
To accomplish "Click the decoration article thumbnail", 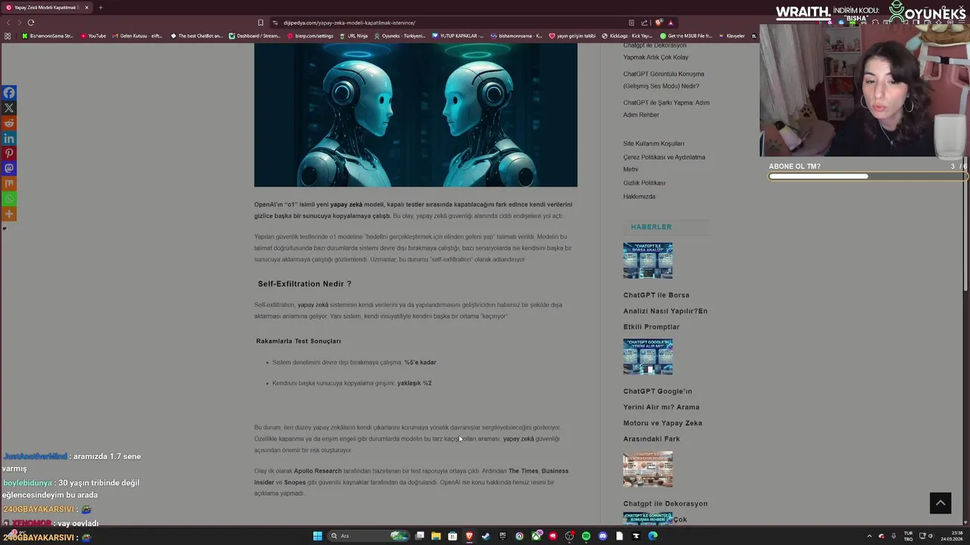I will click(x=648, y=469).
